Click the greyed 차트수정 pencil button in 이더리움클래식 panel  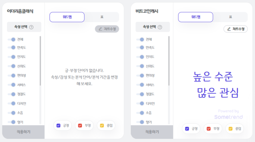[107, 29]
